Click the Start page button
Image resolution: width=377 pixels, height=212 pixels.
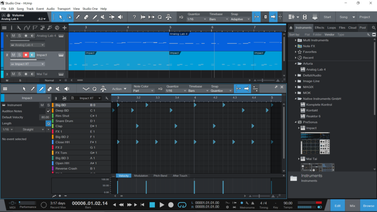pyautogui.click(x=327, y=17)
